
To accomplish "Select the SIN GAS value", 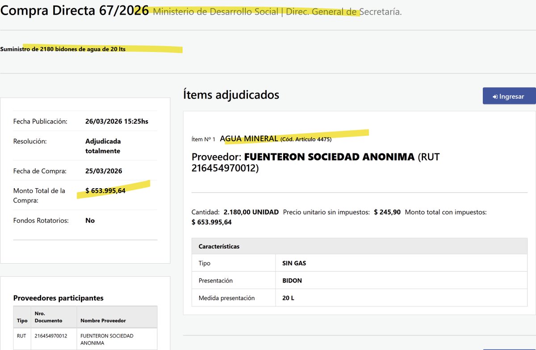I will tap(294, 263).
